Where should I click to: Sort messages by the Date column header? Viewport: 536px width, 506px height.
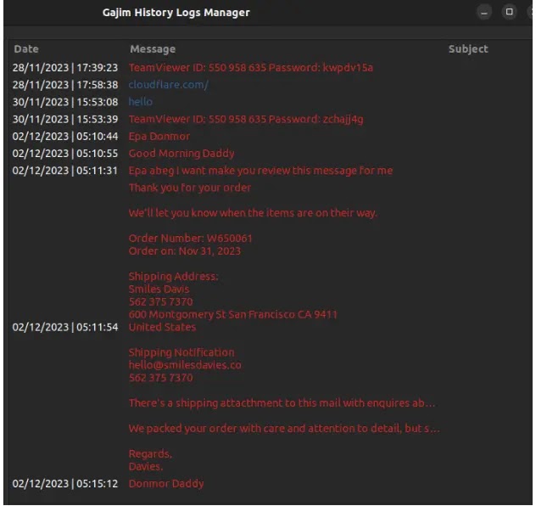pyautogui.click(x=26, y=49)
